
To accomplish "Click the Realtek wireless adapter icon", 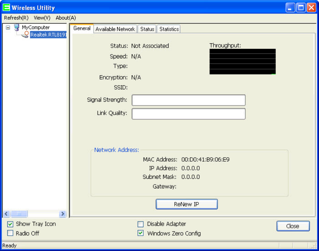I will [25, 35].
